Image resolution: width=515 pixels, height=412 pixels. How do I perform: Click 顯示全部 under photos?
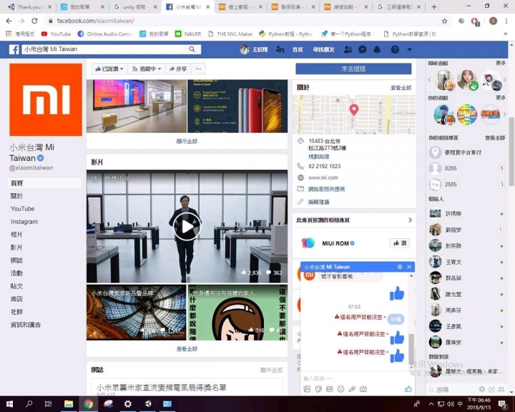187,142
